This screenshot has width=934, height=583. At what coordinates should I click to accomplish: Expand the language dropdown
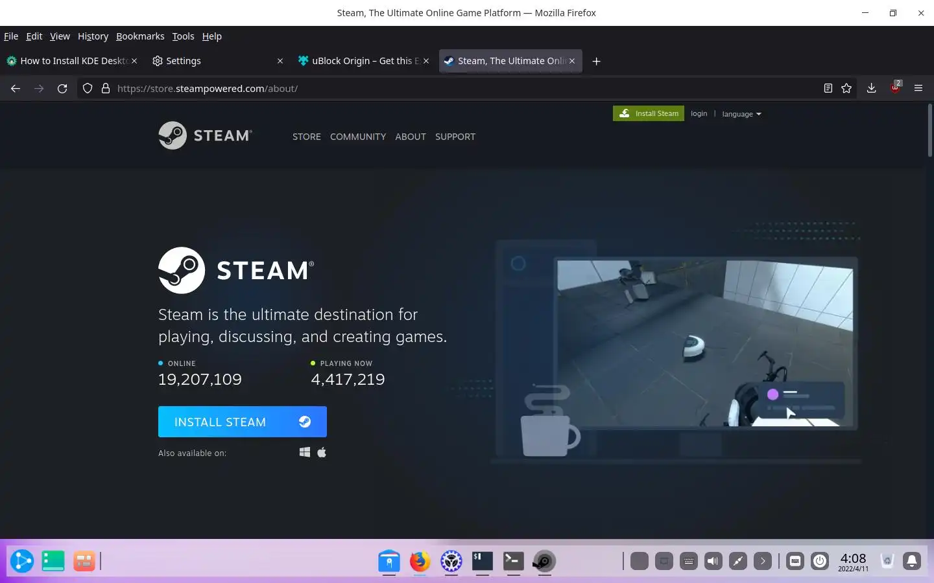pos(741,114)
